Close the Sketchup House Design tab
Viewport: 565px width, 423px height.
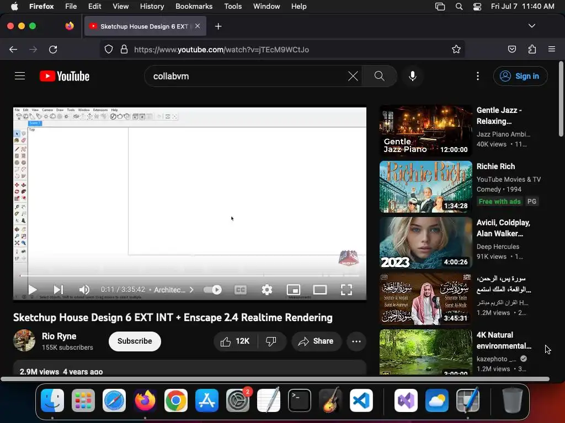pyautogui.click(x=198, y=26)
